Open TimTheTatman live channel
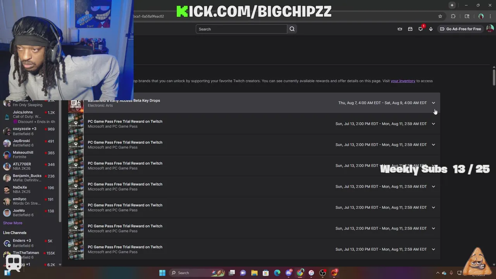The height and width of the screenshot is (279, 496). click(29, 255)
